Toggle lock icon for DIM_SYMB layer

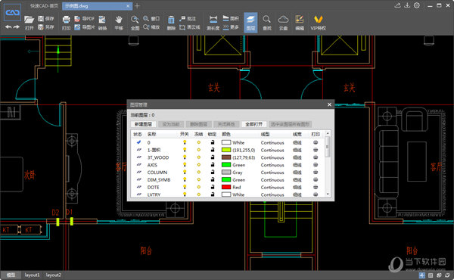(213, 179)
